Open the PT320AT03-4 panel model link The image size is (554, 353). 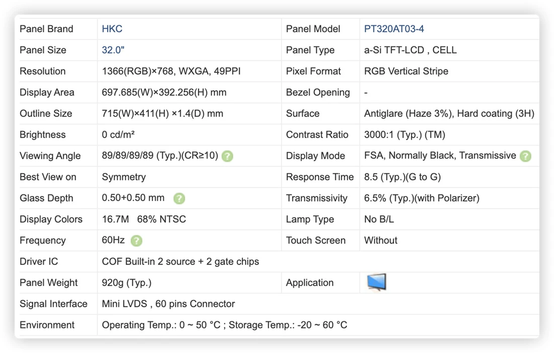click(x=394, y=29)
